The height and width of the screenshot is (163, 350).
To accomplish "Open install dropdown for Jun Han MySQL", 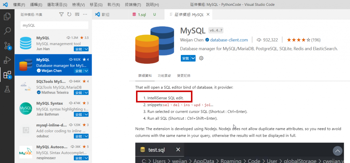I will point(86,49).
